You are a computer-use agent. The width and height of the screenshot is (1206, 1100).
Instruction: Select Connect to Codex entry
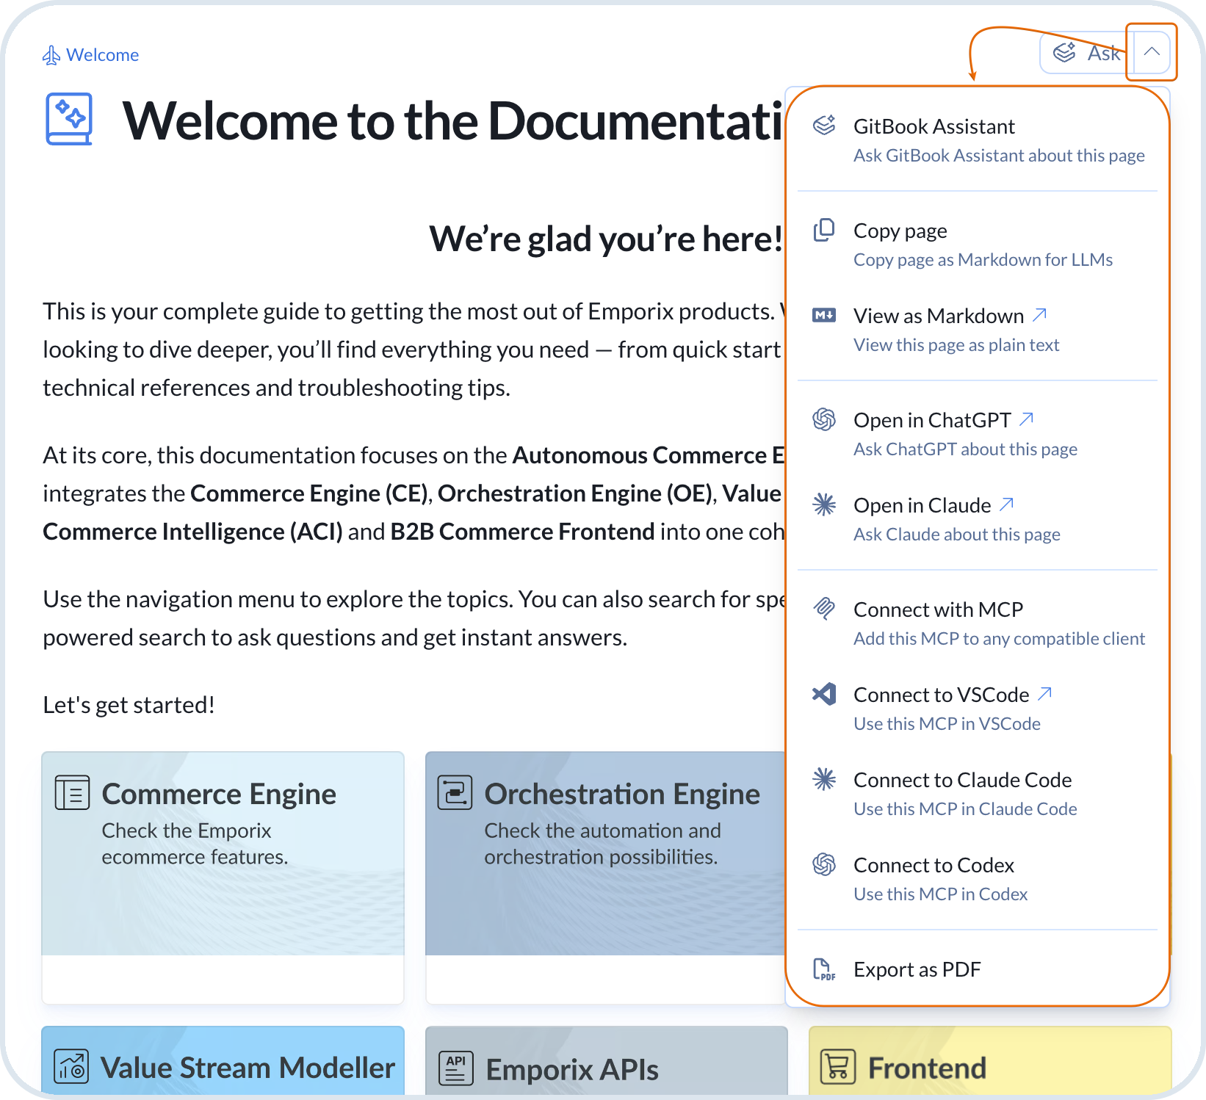(978, 879)
